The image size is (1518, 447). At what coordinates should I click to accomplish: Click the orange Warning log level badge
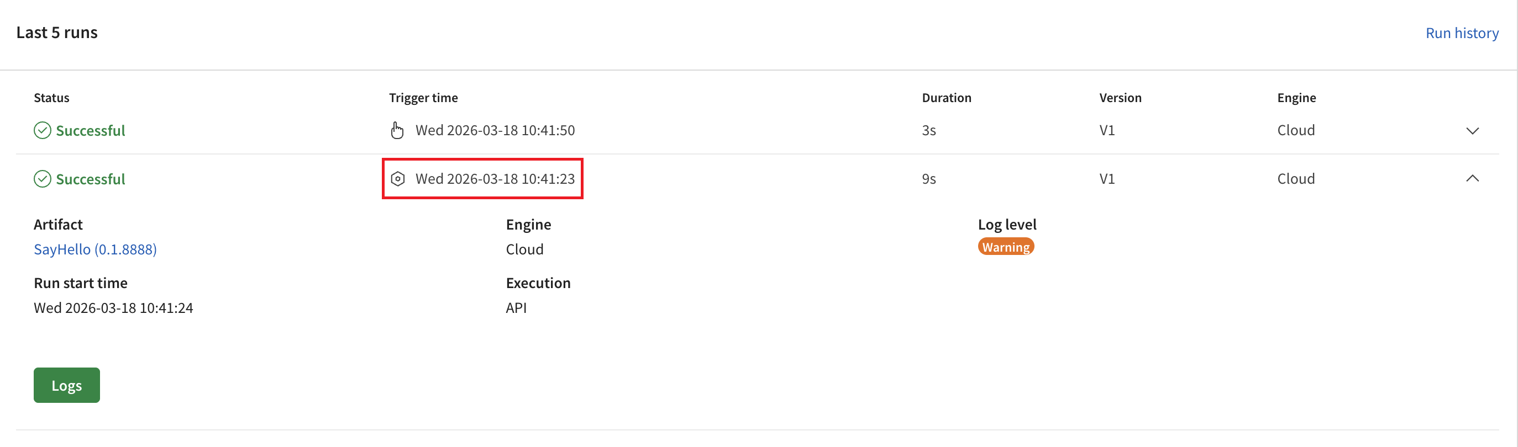pyautogui.click(x=1005, y=247)
